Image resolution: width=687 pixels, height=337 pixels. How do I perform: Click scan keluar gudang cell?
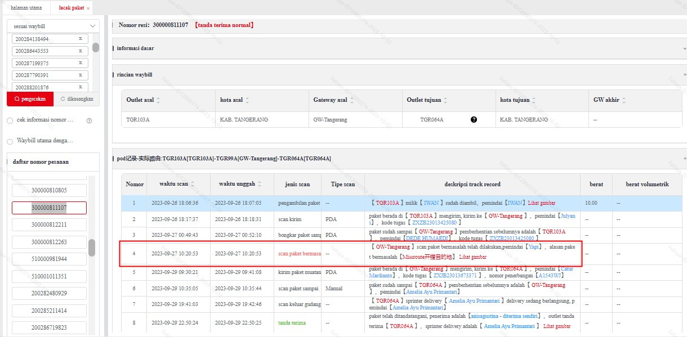pos(299,304)
